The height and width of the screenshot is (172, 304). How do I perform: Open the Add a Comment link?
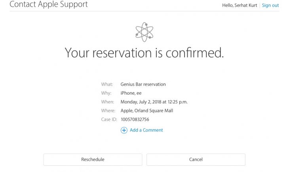coord(146,130)
